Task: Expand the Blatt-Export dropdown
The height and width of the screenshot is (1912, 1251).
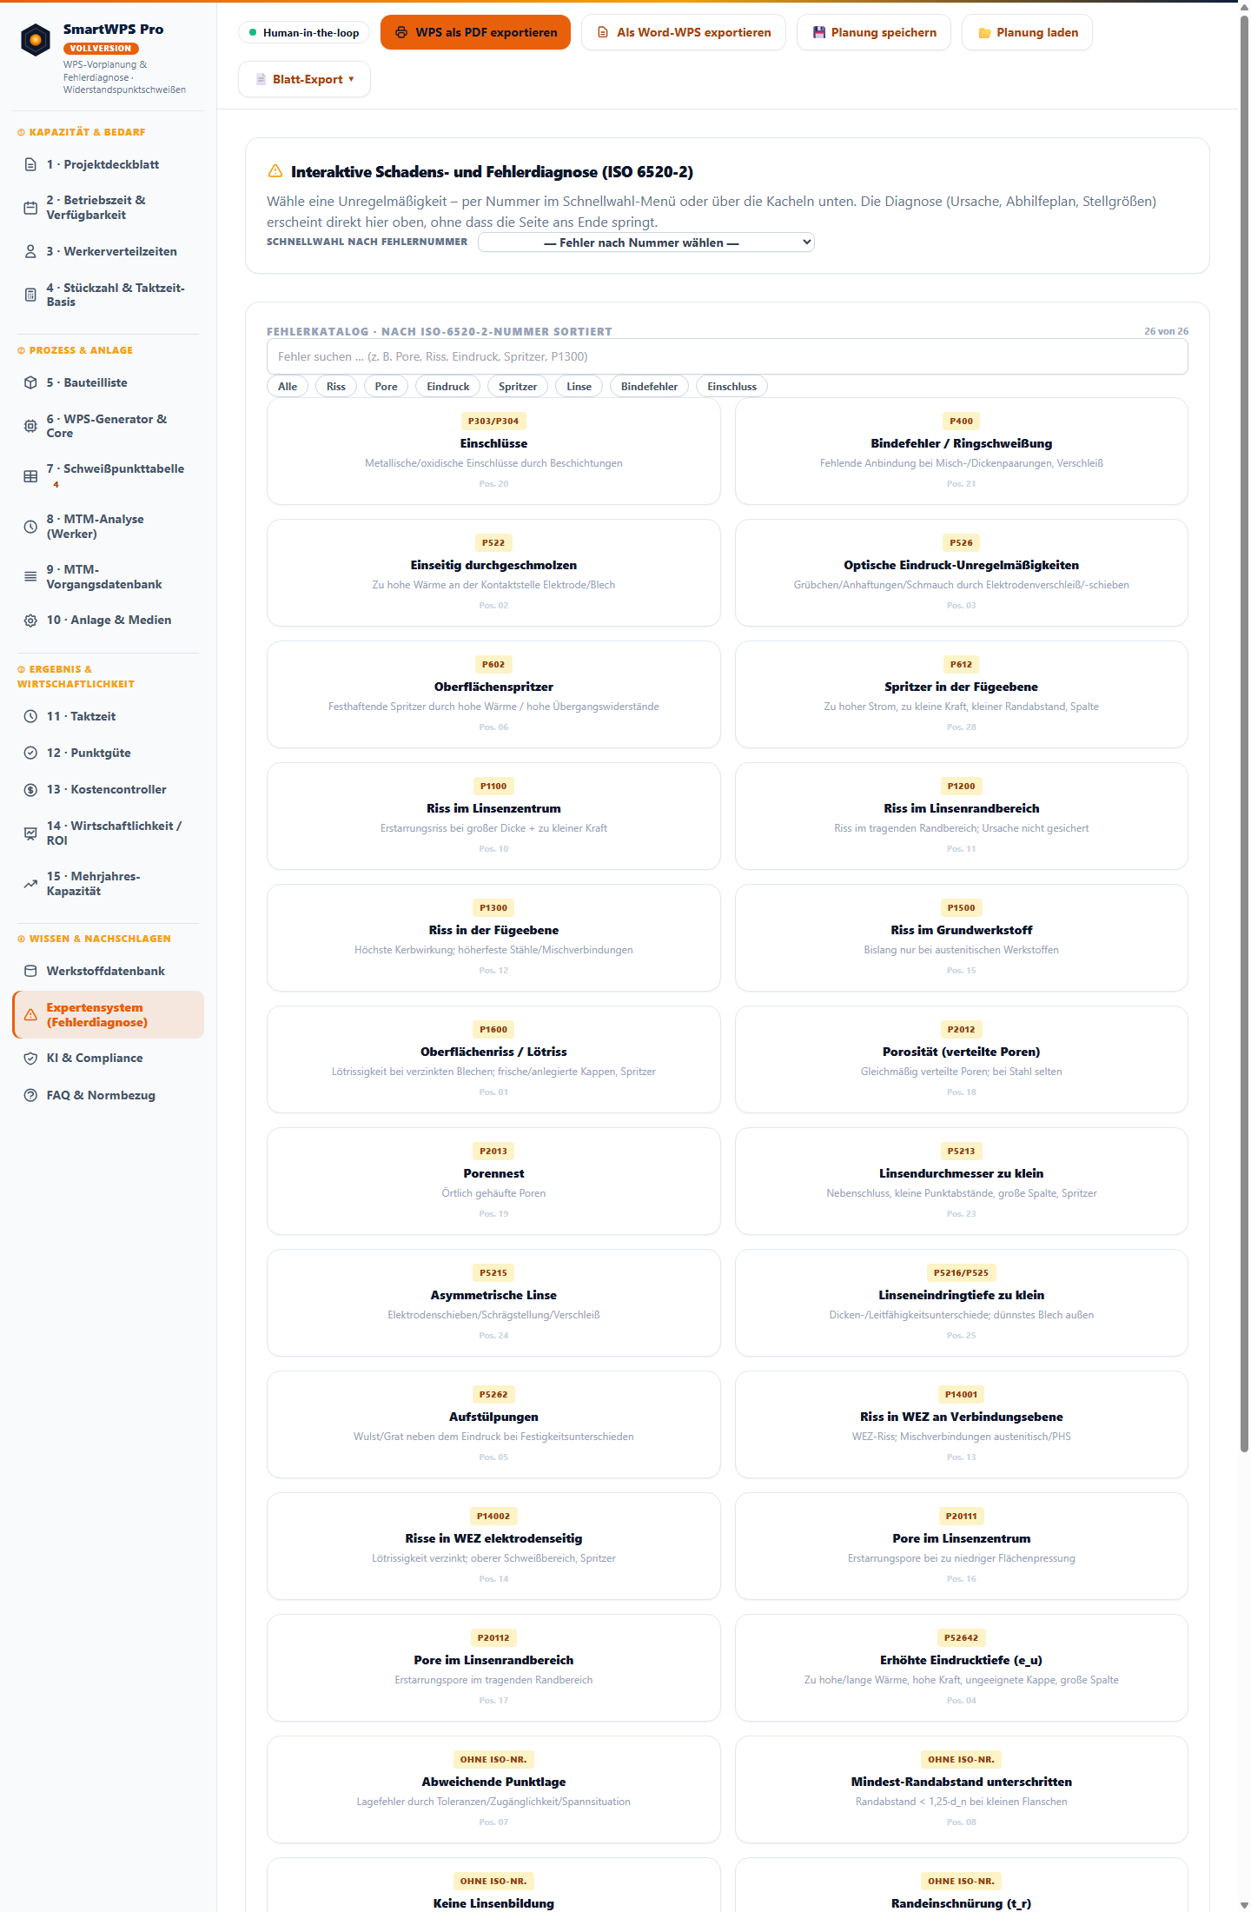Action: coord(304,79)
